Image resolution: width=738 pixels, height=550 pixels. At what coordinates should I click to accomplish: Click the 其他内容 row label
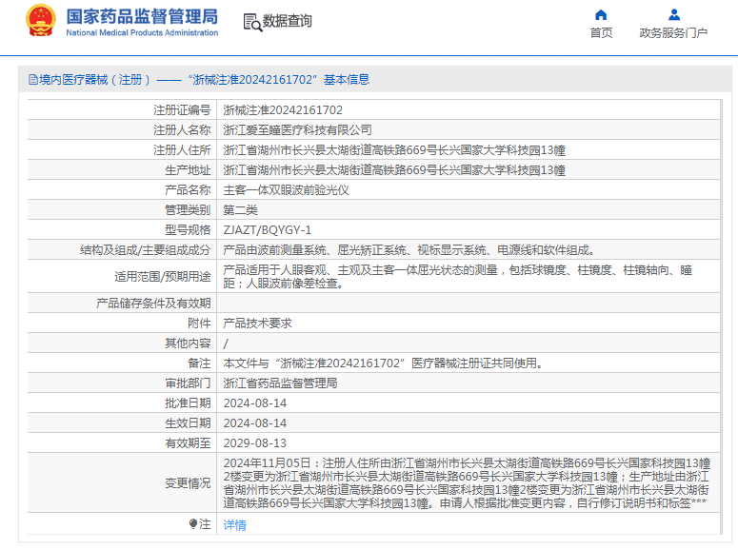(188, 344)
